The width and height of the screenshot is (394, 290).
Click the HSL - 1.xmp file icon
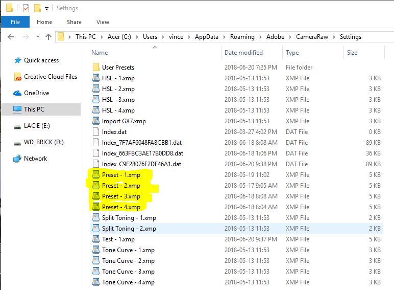(x=96, y=78)
